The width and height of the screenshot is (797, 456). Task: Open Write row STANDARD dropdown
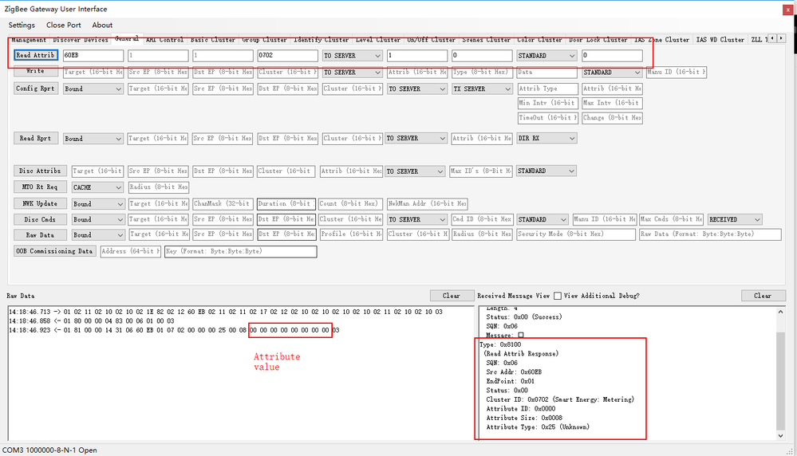[612, 72]
